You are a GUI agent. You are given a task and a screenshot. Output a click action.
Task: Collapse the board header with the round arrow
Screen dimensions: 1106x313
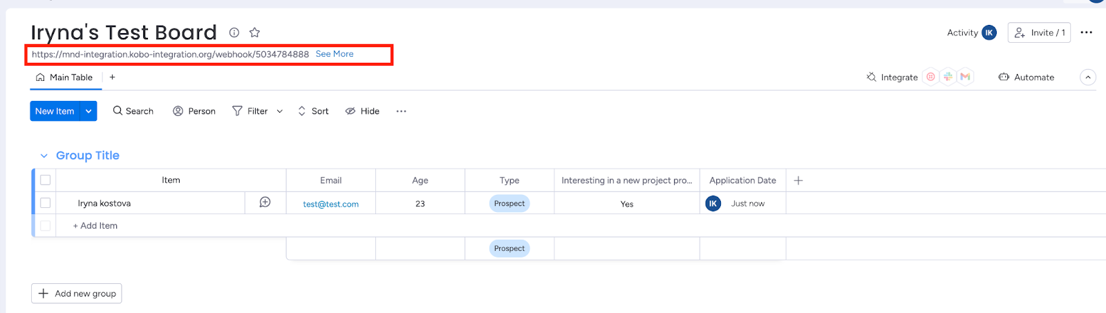1088,77
